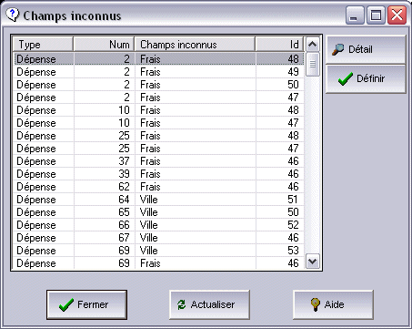This screenshot has width=412, height=329.
Task: Sort by the Id column header
Action: tap(280, 45)
